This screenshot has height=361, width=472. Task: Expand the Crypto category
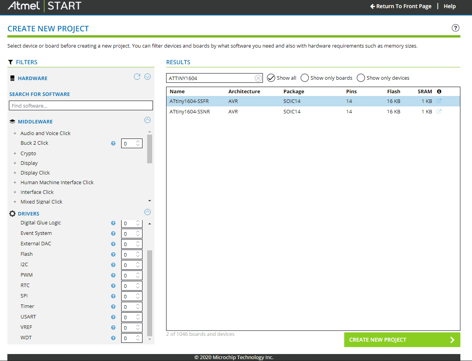(x=15, y=154)
